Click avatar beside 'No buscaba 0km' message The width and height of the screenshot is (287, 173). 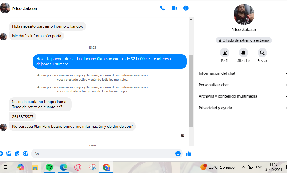click(x=3, y=127)
